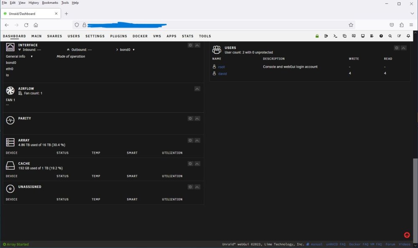Click the pencil edit icon in Unraid toolbar
This screenshot has height=248, width=418.
(399, 36)
